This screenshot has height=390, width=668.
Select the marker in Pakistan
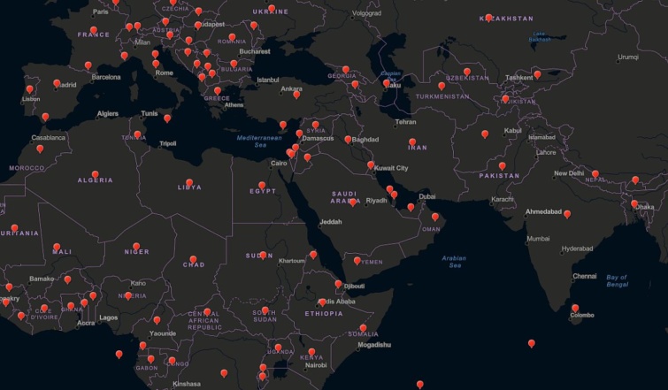point(503,165)
